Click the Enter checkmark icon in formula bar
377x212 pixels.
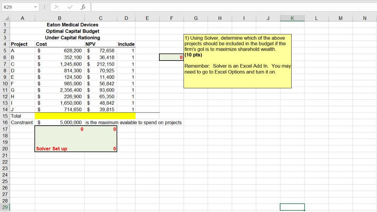(70, 7)
